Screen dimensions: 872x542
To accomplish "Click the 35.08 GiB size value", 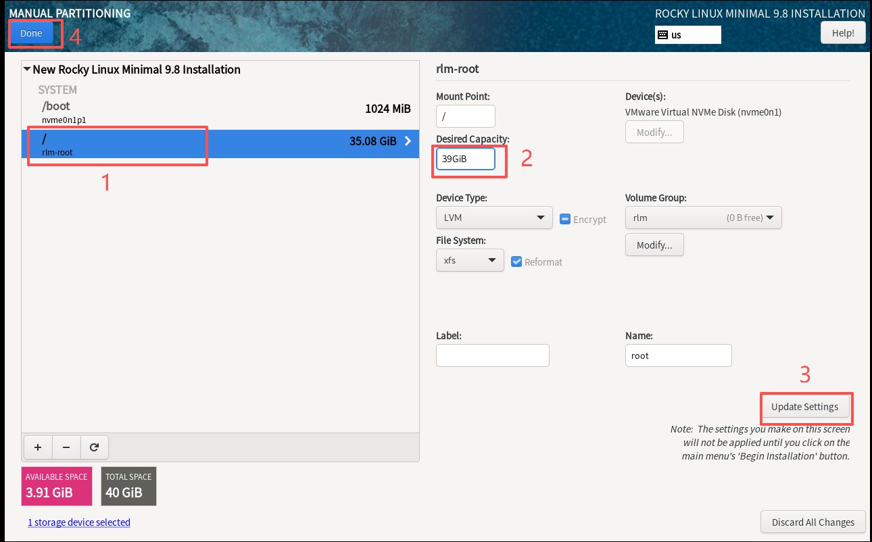I will coord(373,141).
